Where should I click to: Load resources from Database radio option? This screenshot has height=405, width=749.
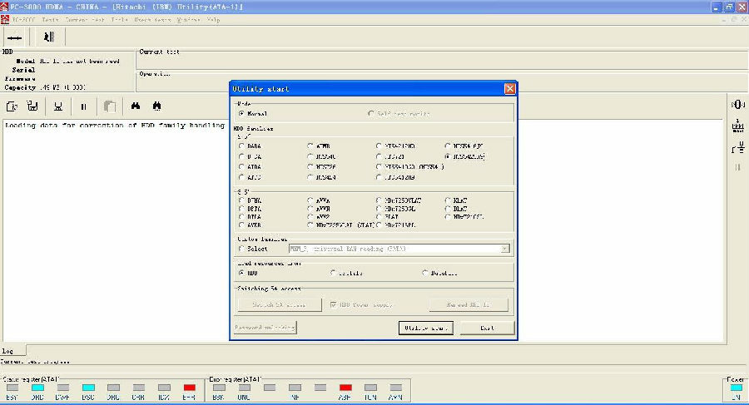[x=424, y=273]
